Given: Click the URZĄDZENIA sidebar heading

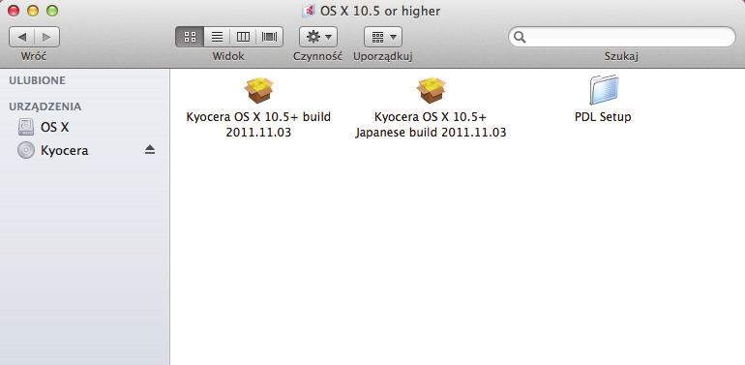Looking at the screenshot, I should tap(45, 106).
